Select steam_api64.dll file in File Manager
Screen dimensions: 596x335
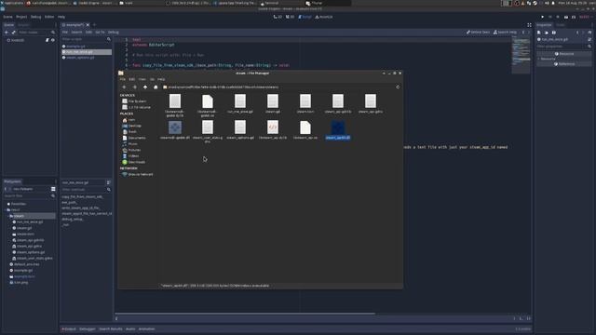point(337,130)
